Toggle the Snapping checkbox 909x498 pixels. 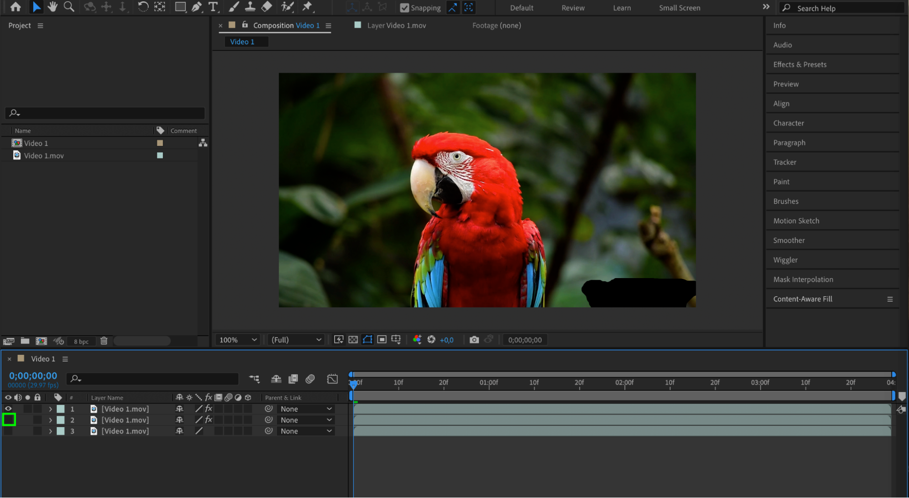tap(404, 8)
